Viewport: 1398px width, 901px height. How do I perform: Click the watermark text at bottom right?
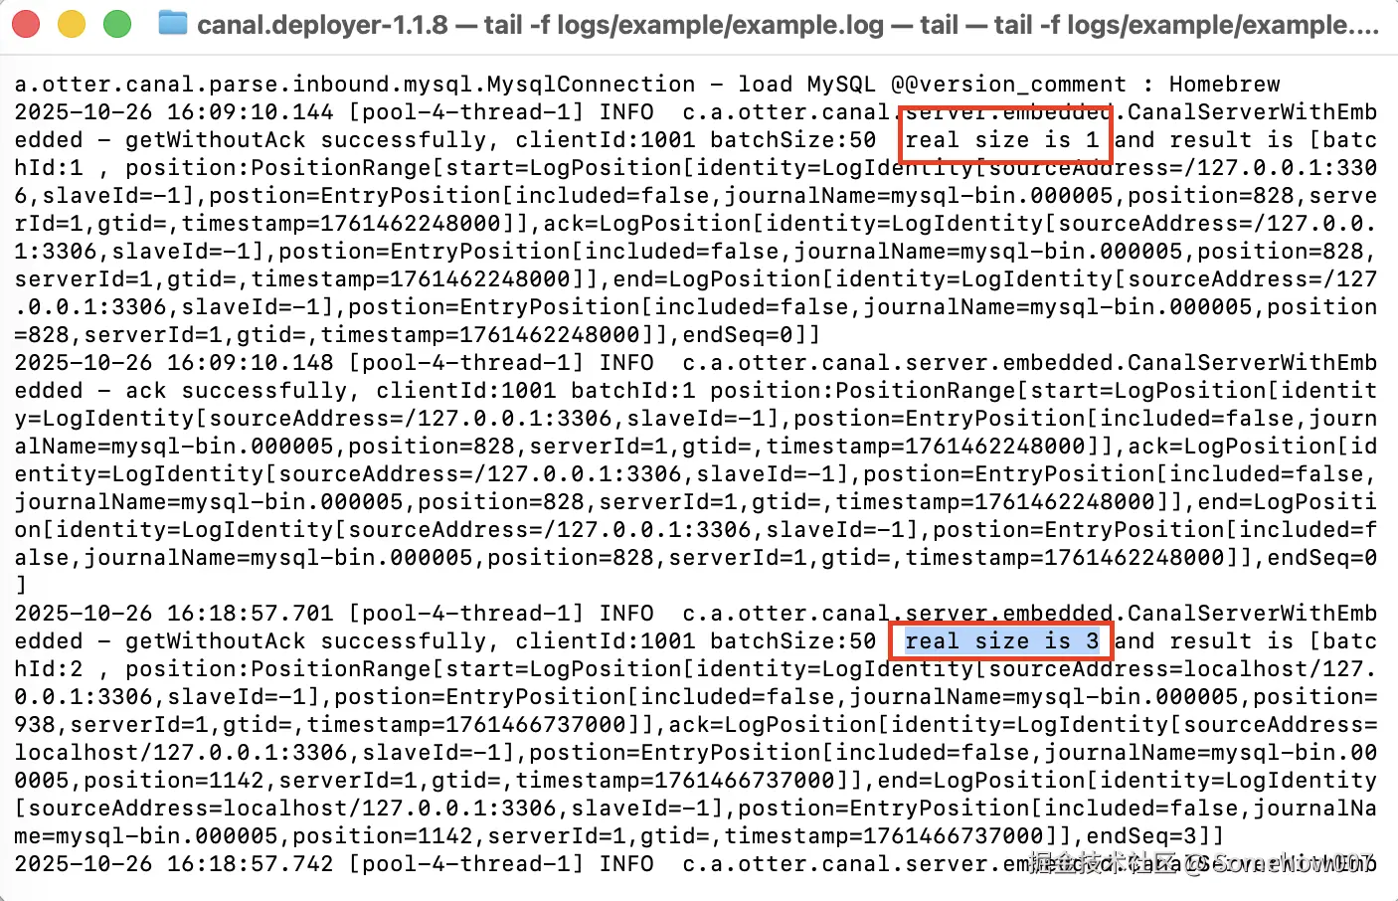coord(1202,863)
